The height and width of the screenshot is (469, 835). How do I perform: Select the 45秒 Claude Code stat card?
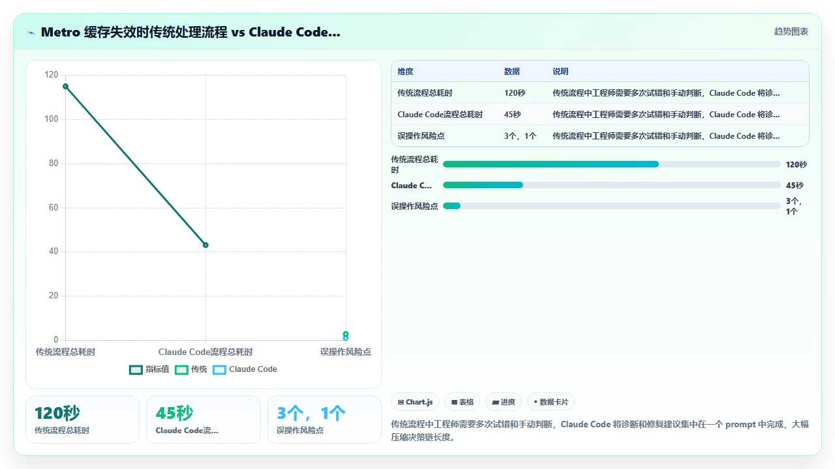203,419
